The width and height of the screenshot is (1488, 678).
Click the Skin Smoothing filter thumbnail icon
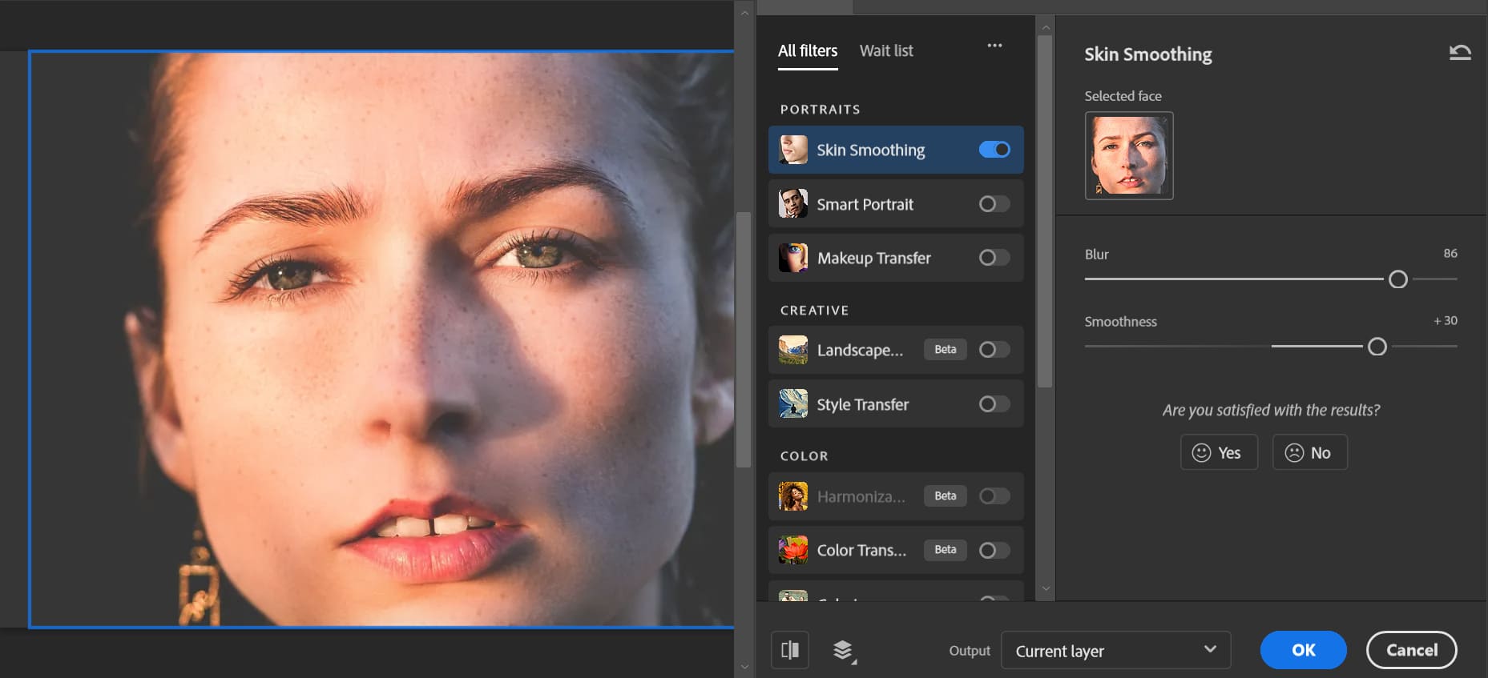coord(793,150)
